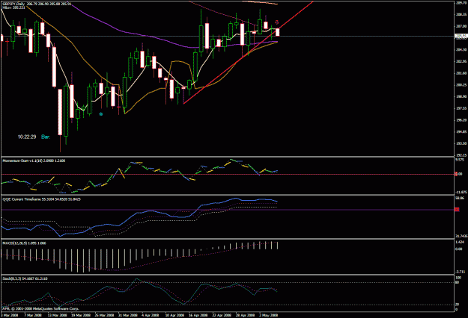
Task: Click the 25 Mar 2008 date label
Action: click(x=104, y=315)
